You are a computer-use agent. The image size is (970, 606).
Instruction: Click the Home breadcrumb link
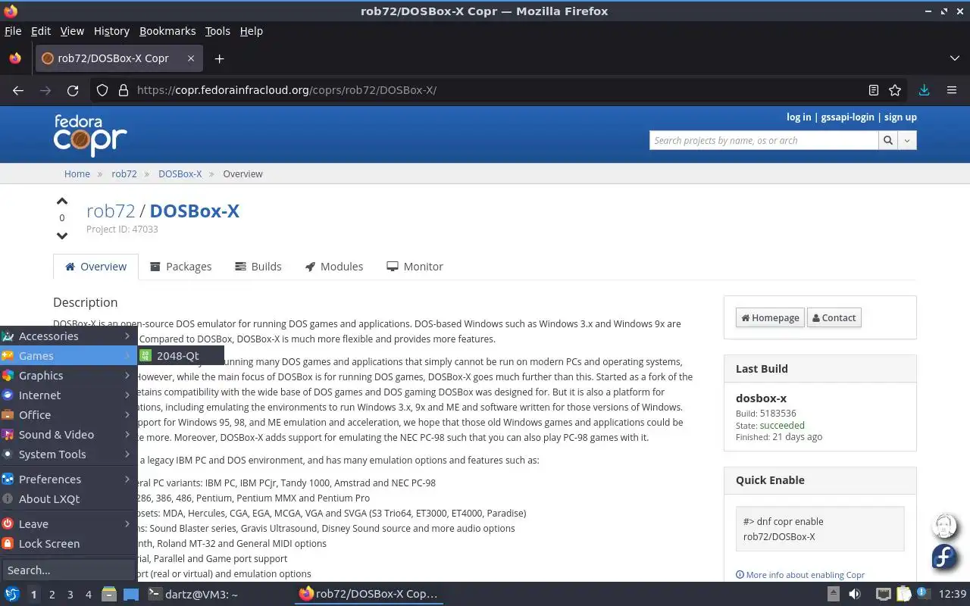(77, 173)
